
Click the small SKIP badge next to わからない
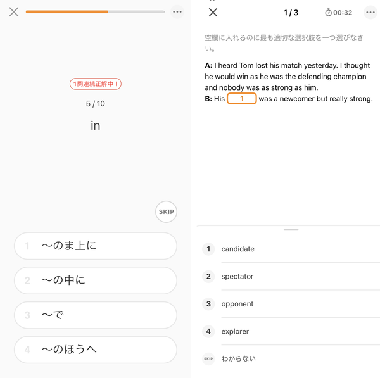(208, 358)
